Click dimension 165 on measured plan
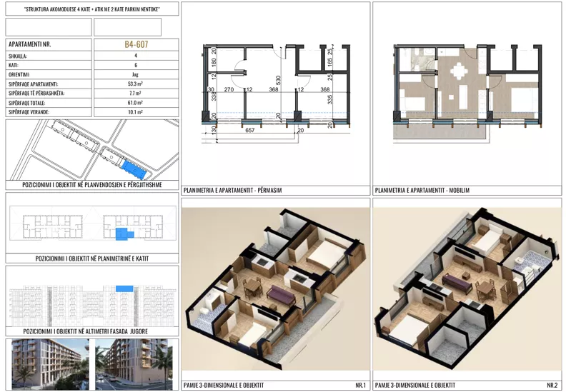The width and height of the screenshot is (566, 392). point(329,61)
